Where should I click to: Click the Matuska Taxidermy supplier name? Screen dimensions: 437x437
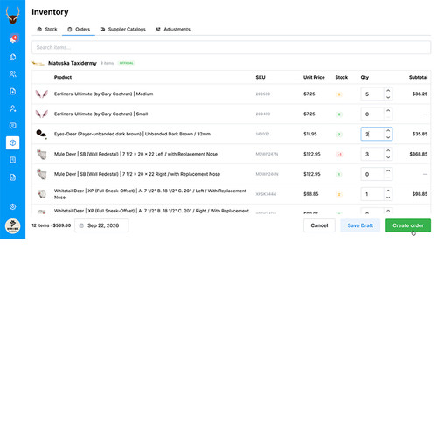73,63
